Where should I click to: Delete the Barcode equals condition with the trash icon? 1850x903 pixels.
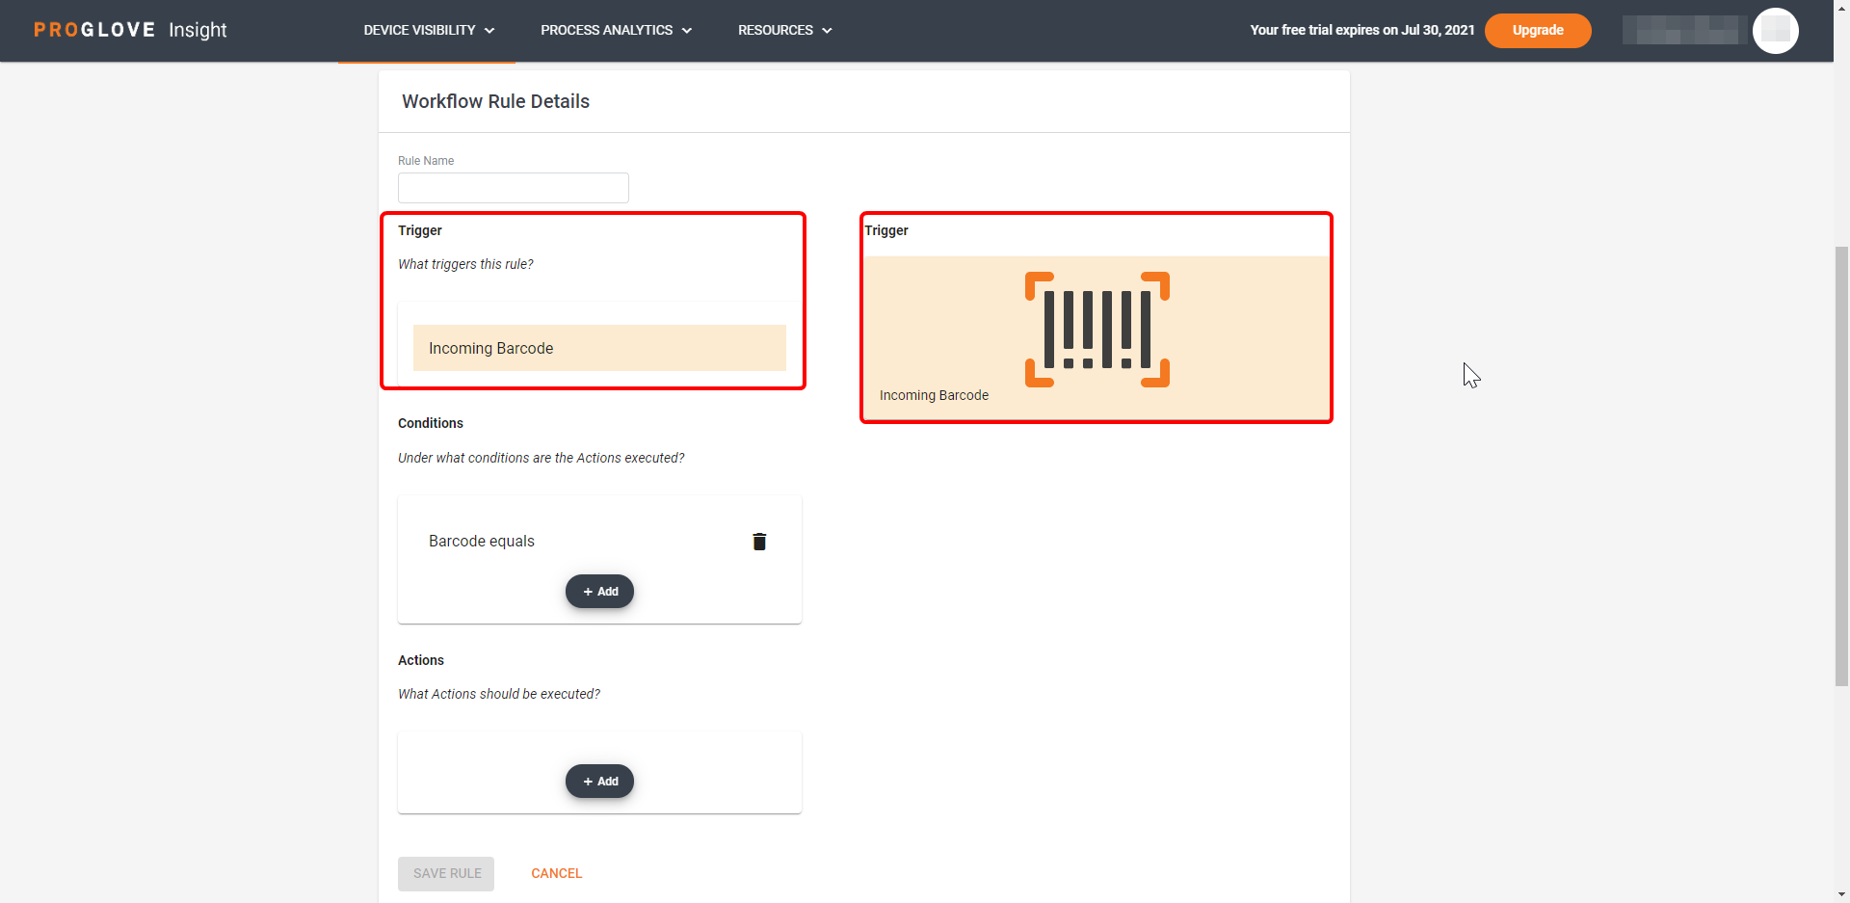[759, 542]
